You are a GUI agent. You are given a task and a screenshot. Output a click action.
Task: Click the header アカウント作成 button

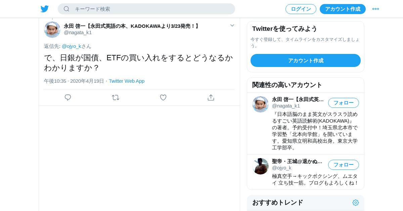click(x=343, y=9)
